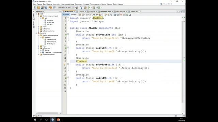Click the override marker beside solvePR line
The height and width of the screenshot is (122, 218).
(x=66, y=78)
